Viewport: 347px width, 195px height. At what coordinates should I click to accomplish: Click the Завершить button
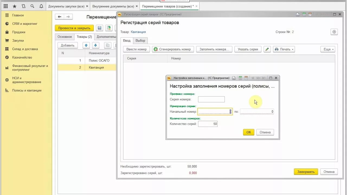tap(306, 172)
